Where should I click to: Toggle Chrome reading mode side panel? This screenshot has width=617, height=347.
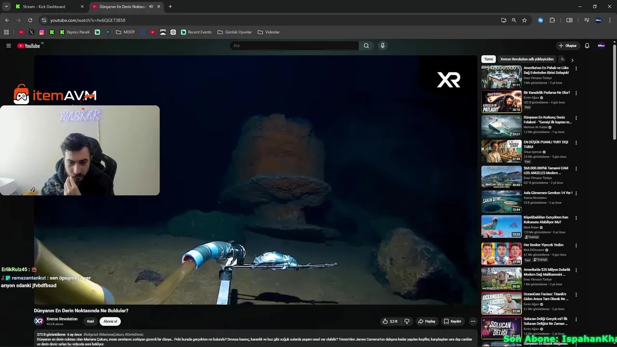pos(569,20)
